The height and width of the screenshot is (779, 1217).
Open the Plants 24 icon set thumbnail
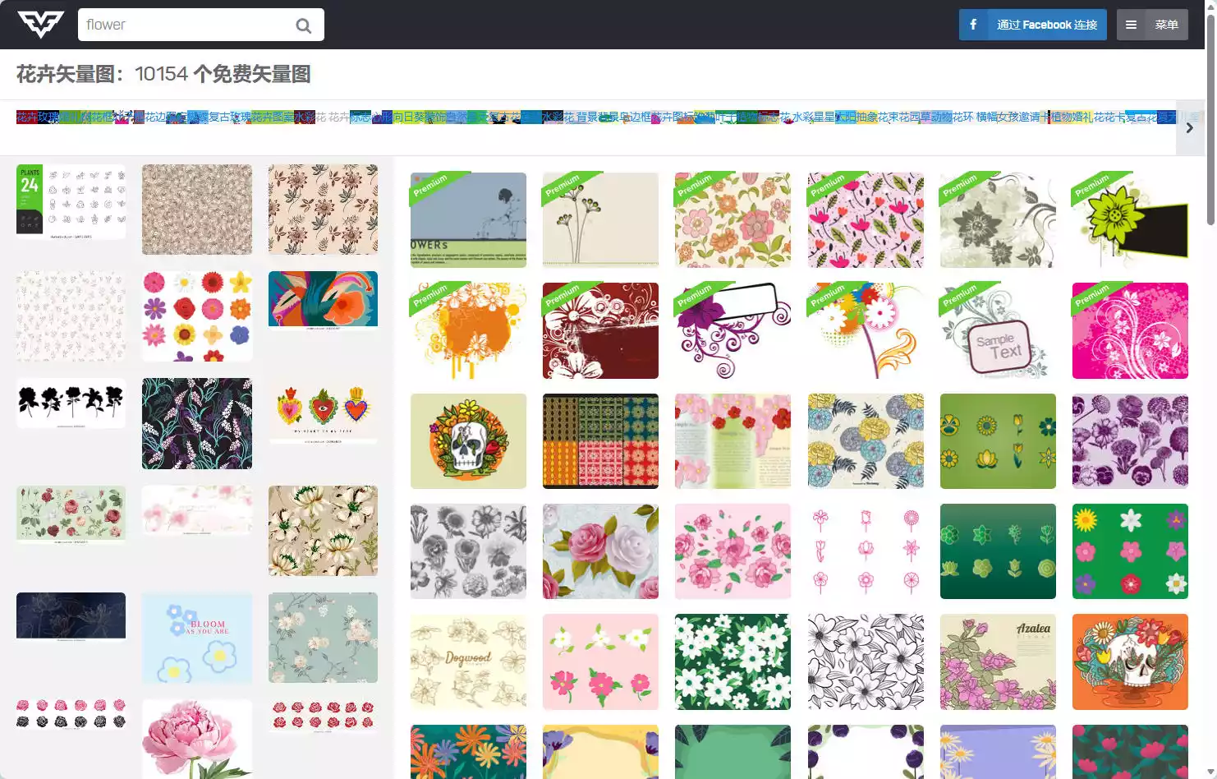[71, 202]
